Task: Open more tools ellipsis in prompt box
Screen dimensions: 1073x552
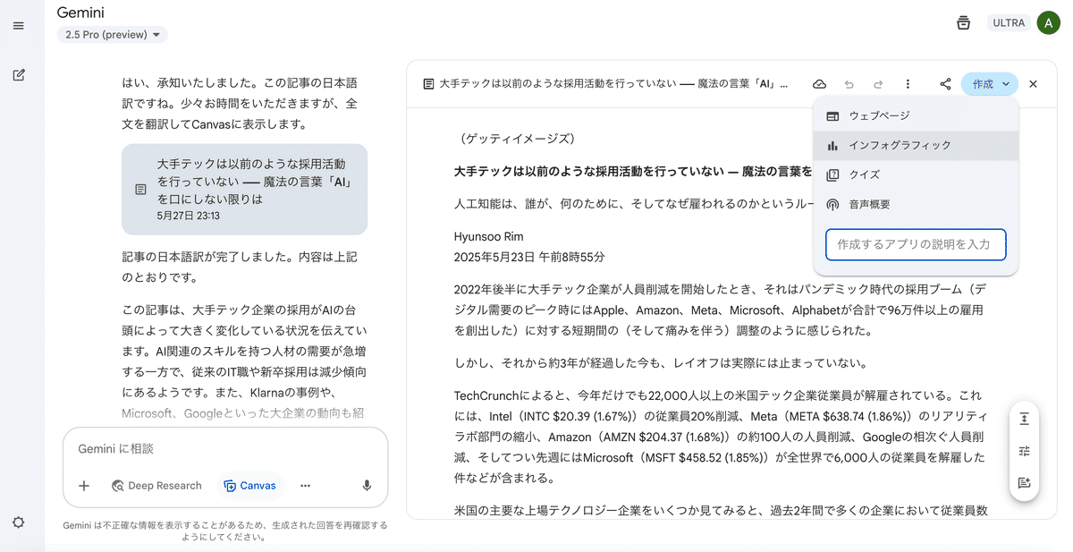Action: coord(305,486)
